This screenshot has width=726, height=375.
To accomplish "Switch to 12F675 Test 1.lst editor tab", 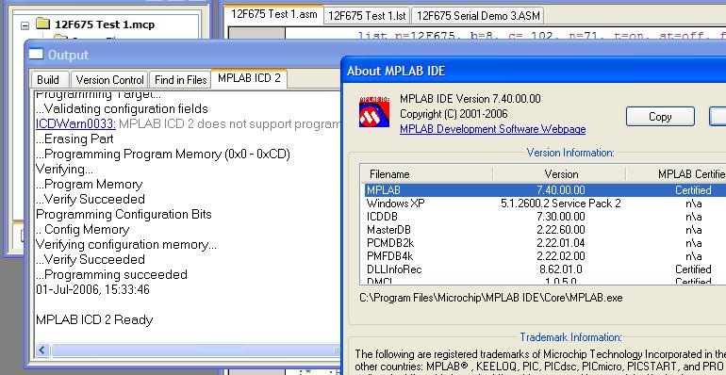I will (367, 16).
